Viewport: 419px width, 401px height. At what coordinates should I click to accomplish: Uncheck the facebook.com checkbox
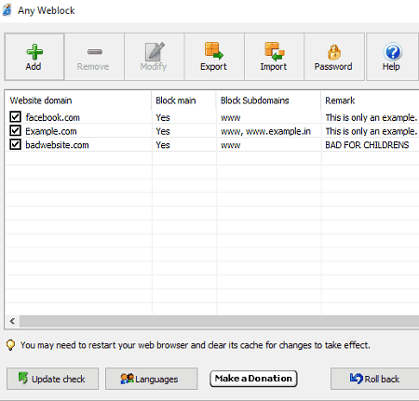(15, 117)
